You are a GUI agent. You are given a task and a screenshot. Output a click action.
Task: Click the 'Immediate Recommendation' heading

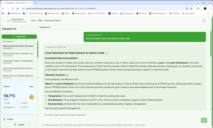point(61,58)
